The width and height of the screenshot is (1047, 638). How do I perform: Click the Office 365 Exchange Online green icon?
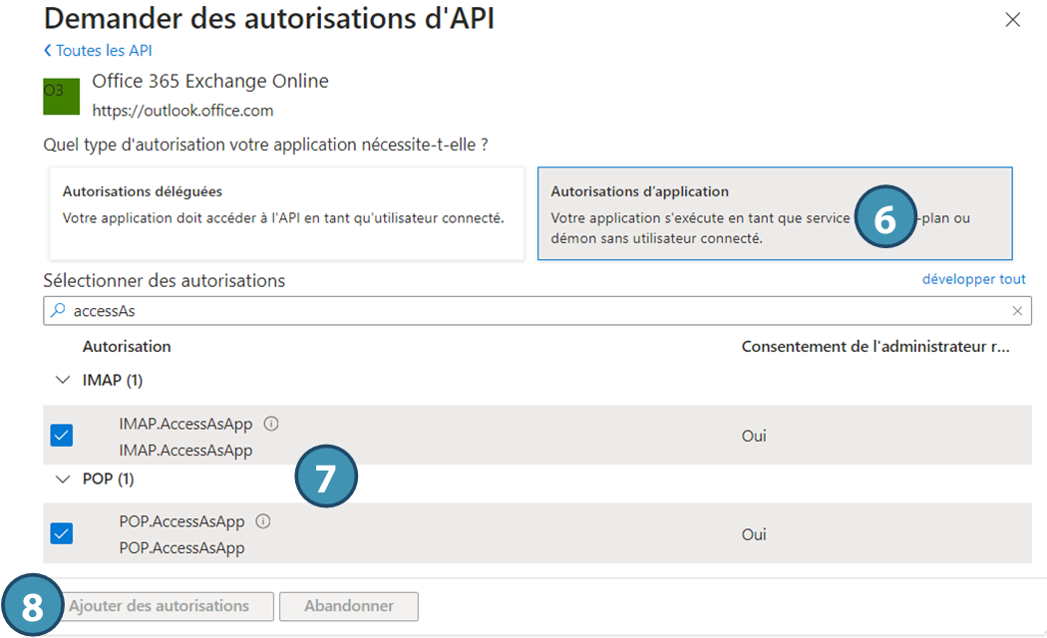tap(61, 96)
